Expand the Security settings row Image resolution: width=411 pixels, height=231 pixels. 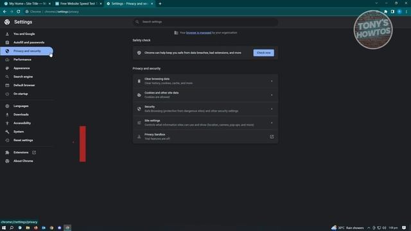(x=205, y=109)
